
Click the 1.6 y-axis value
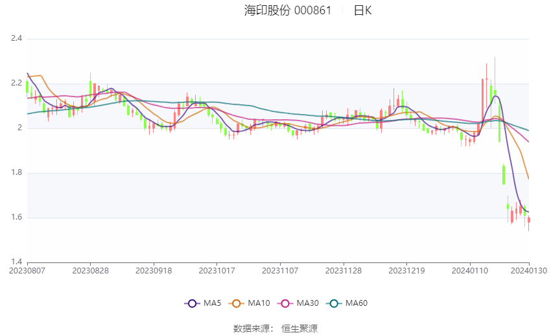[16, 217]
